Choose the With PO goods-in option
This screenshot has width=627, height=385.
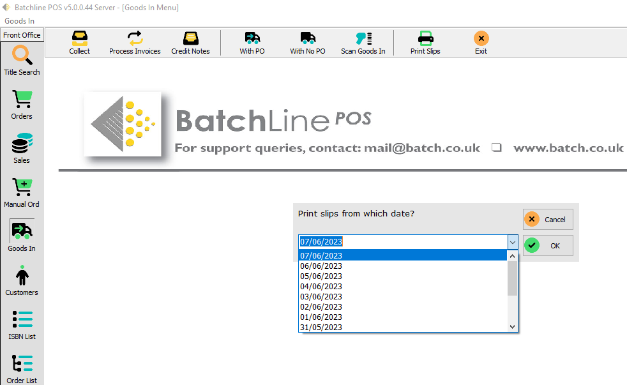252,42
